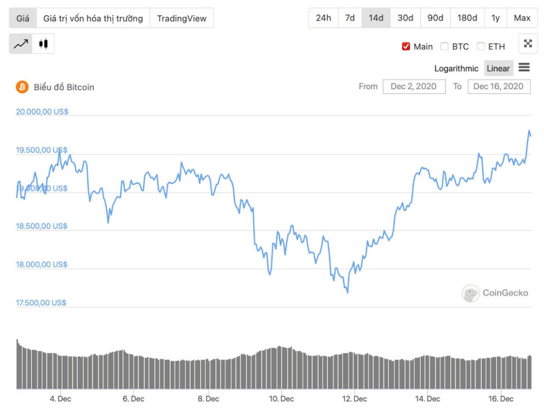Image resolution: width=544 pixels, height=410 pixels.
Task: Click the 17.500,00 US$ axis label
Action: pos(41,303)
